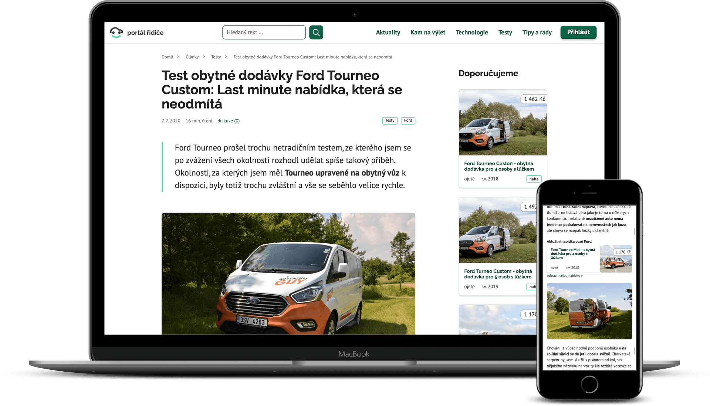Tap zobrazit celou nabídku link on phone
This screenshot has width=710, height=406.
click(x=565, y=275)
